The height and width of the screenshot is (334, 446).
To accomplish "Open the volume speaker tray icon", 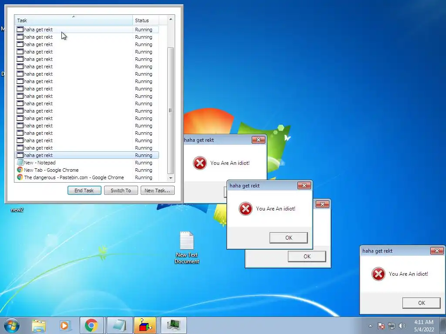I will (402, 326).
